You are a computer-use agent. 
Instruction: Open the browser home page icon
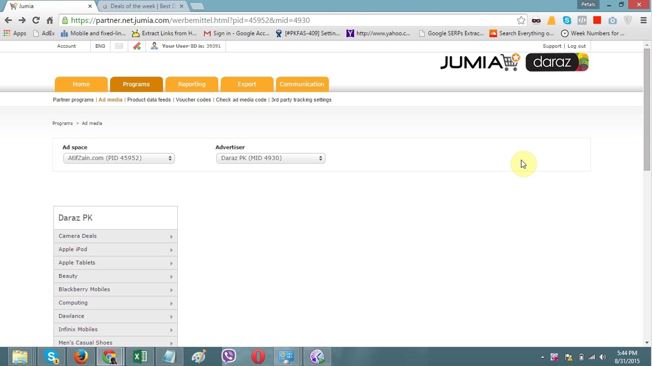[x=49, y=20]
